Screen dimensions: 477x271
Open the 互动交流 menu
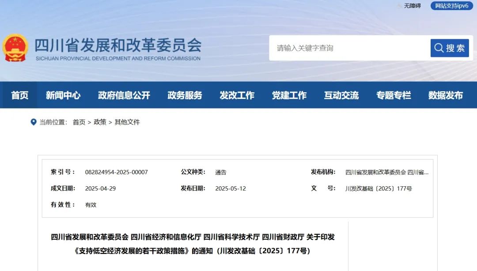(341, 95)
